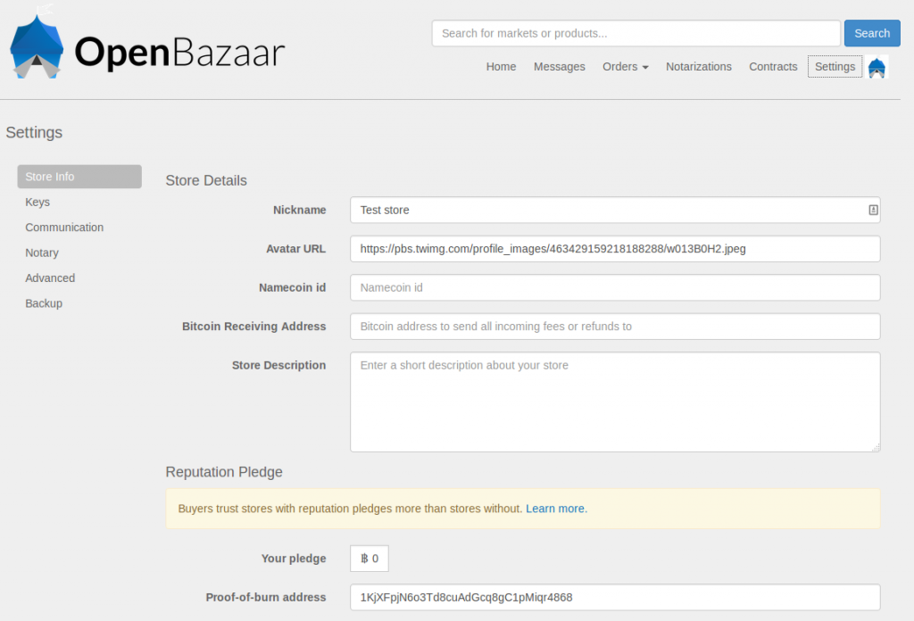This screenshot has width=914, height=621.
Task: Open the Advanced settings section
Action: pos(50,277)
